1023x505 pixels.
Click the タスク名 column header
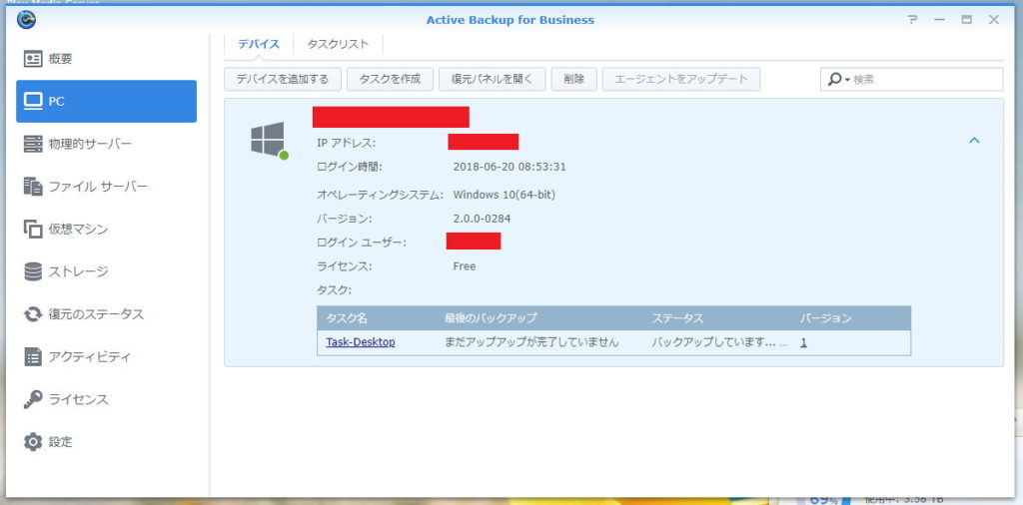point(347,318)
